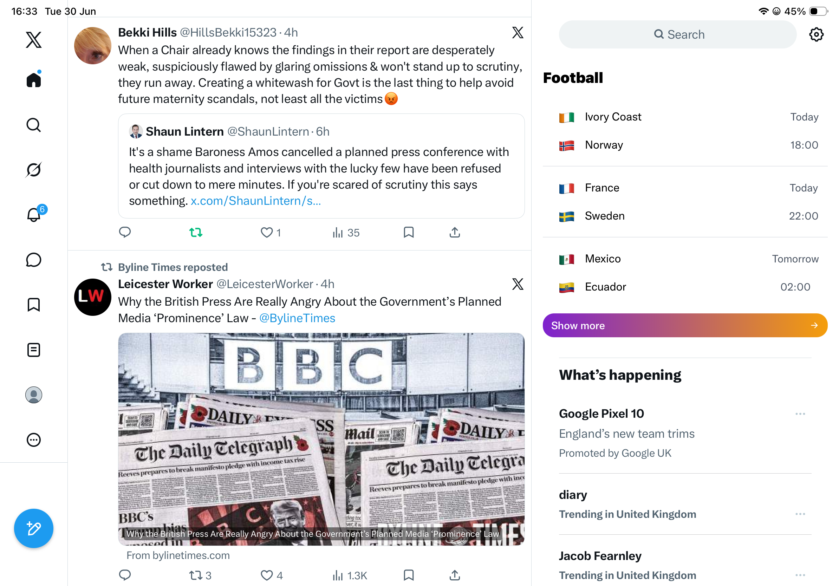Tap the blue compose post button
Screen dimensions: 839x586
click(x=34, y=528)
